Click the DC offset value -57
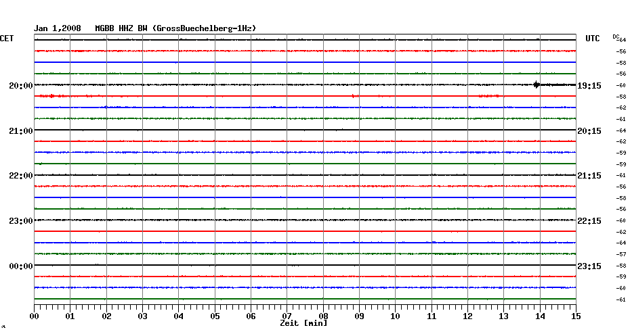Viewport: 630px width, 334px height. 621,254
